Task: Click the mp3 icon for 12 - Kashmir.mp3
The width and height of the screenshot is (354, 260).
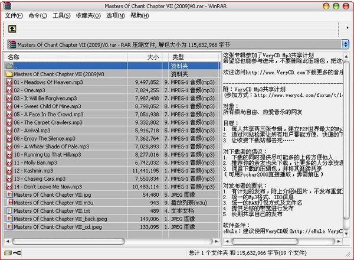Action: (9, 170)
